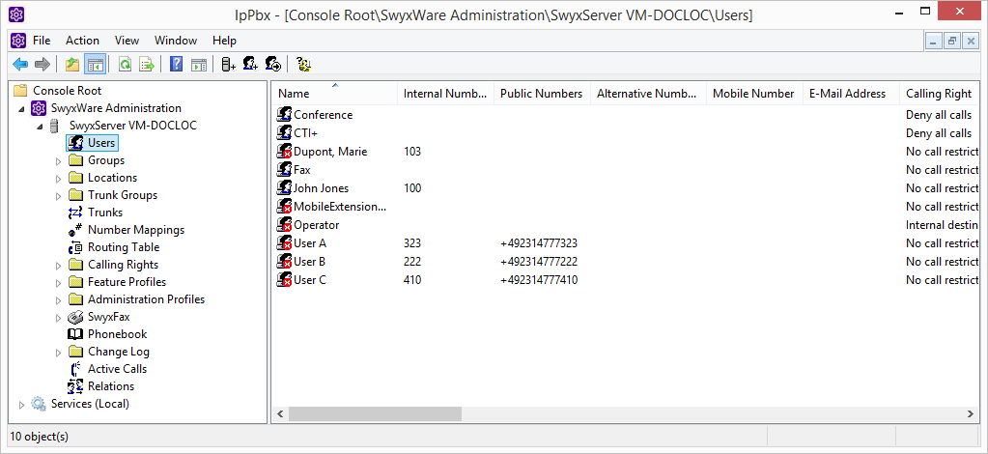Click the add user icon in the toolbar
This screenshot has height=454, width=988.
(x=250, y=65)
